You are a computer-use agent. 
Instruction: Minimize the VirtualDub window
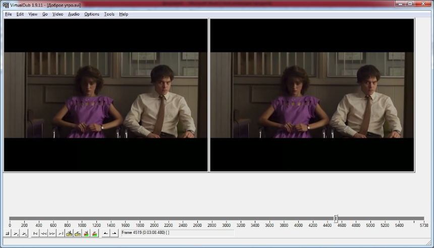(x=400, y=4)
